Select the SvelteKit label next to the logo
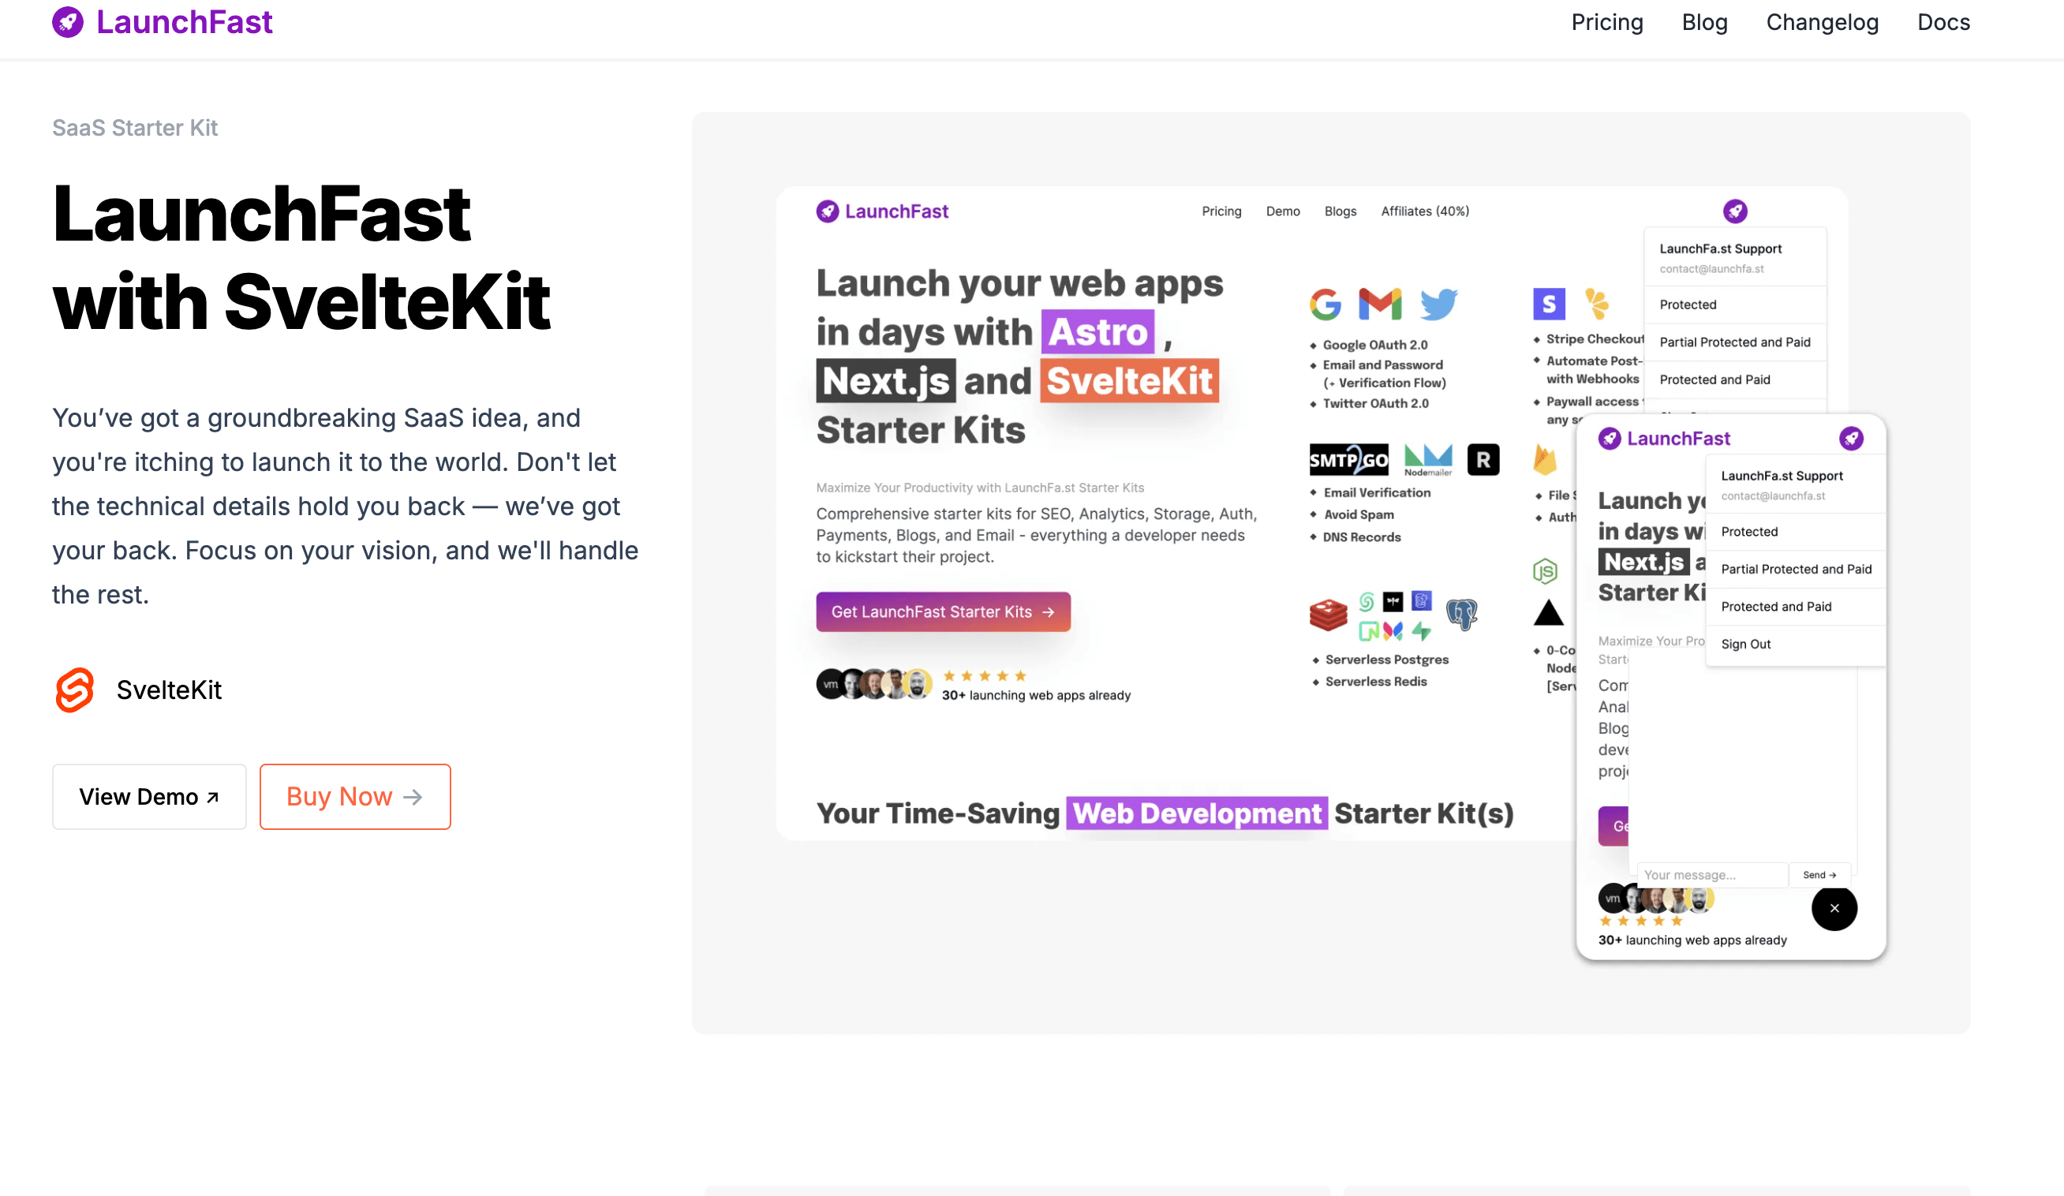Screen dimensions: 2064x1196 pyautogui.click(x=169, y=690)
